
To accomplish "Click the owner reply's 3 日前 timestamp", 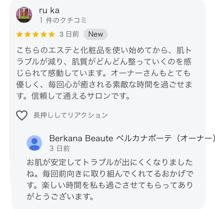I will pyautogui.click(x=60, y=148).
